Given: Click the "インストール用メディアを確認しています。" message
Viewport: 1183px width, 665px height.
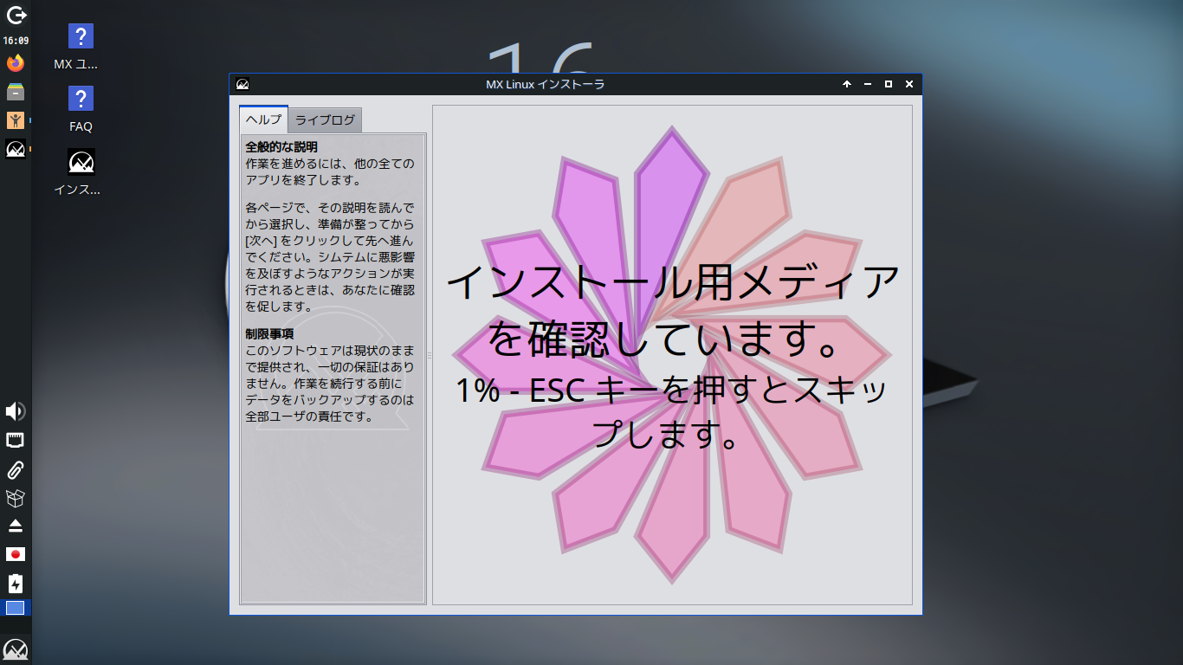Looking at the screenshot, I should tap(672, 310).
